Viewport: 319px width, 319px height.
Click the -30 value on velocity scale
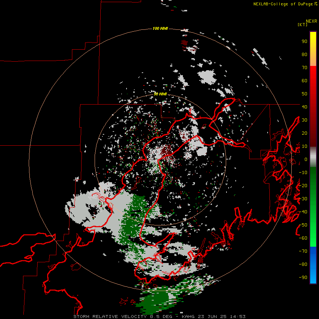303,199
